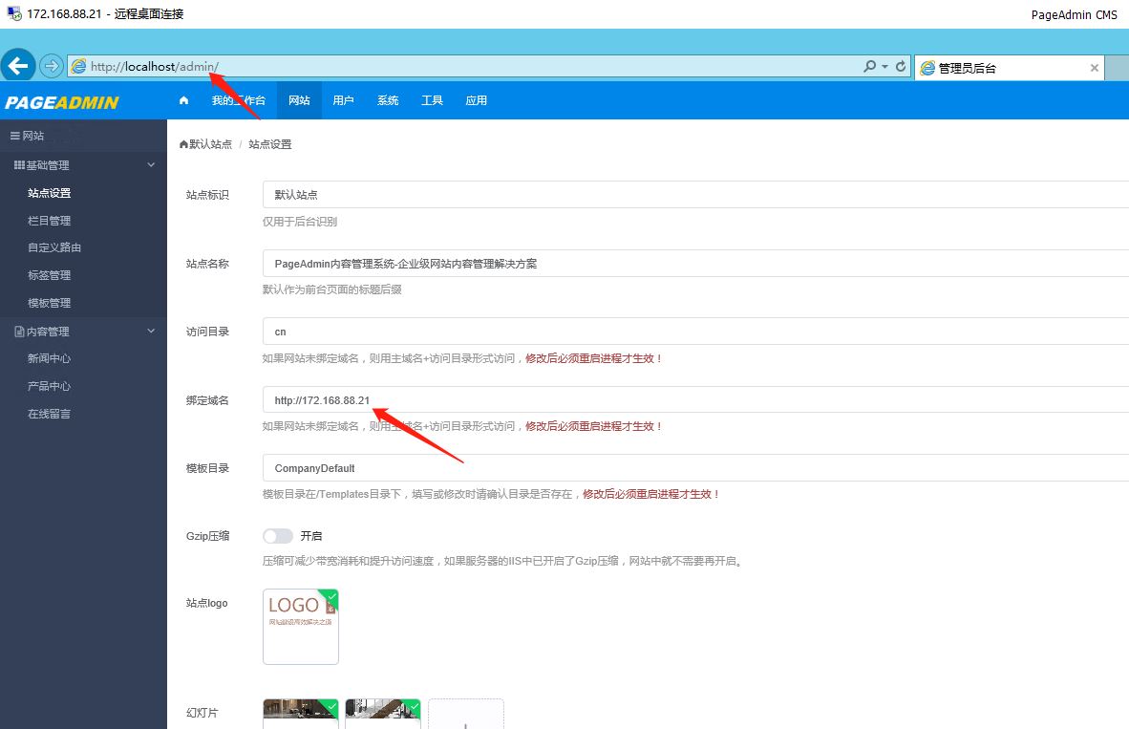
Task: Click the 仅用于后台识别 hint text
Action: click(300, 222)
